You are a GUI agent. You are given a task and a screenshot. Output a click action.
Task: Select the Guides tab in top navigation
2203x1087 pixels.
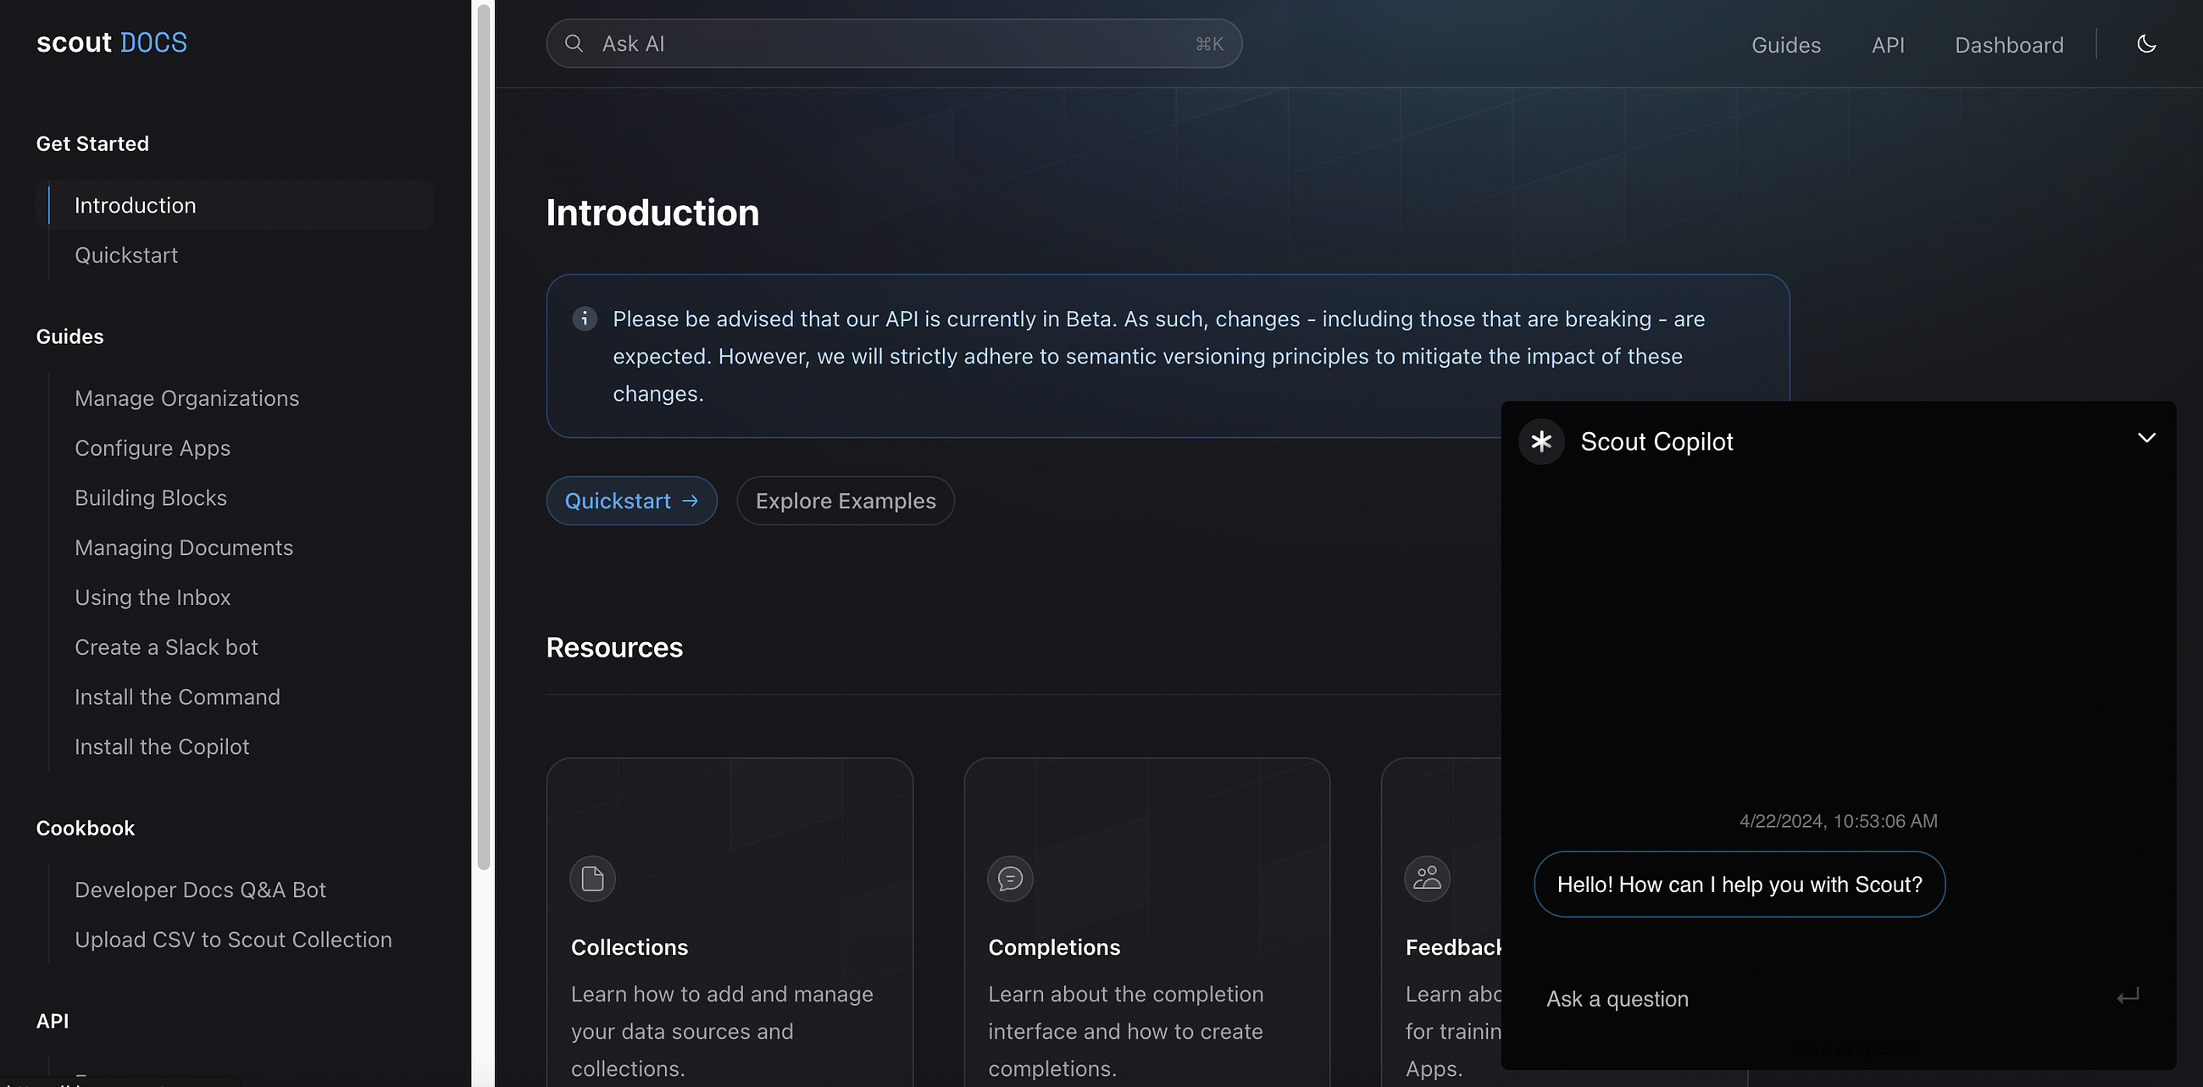click(x=1786, y=43)
